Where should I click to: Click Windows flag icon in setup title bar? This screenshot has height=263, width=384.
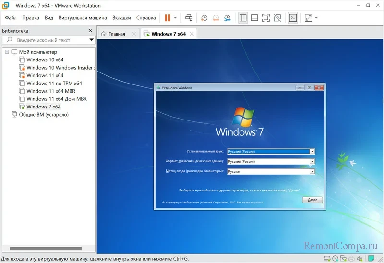pyautogui.click(x=158, y=88)
